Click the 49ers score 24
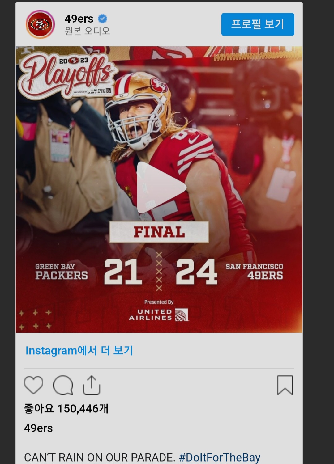 pyautogui.click(x=196, y=272)
